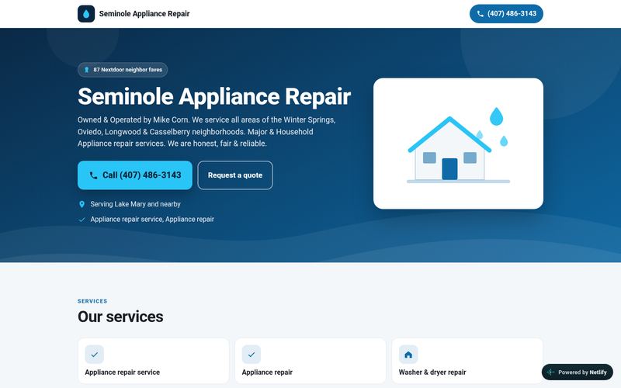Image resolution: width=621 pixels, height=388 pixels.
Task: Open the Request a quote button
Action: tap(235, 175)
